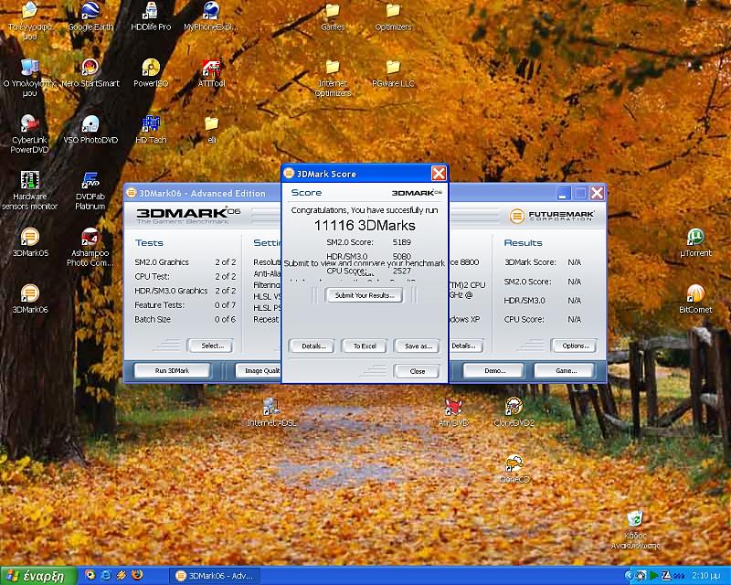This screenshot has width=731, height=585.
Task: Select the CloneCD shortcut
Action: pos(514,468)
